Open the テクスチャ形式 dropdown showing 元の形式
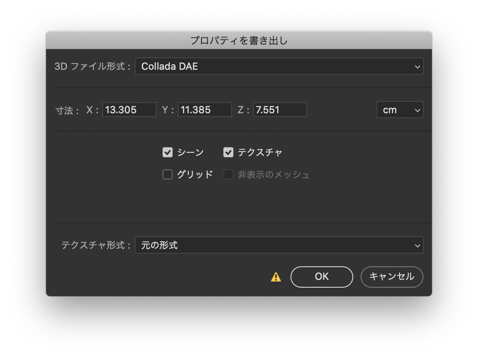Image resolution: width=478 pixels, height=357 pixels. tap(279, 245)
